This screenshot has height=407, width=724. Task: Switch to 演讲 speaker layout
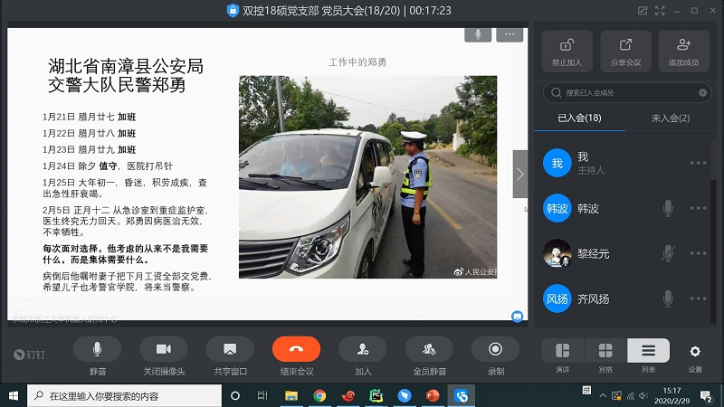(562, 351)
